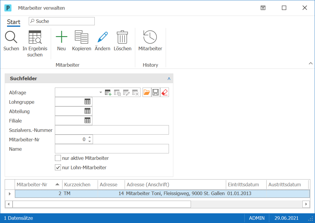Decrease the Mitarbeiter-Nr spinner value
This screenshot has height=223, width=315.
pos(89,142)
